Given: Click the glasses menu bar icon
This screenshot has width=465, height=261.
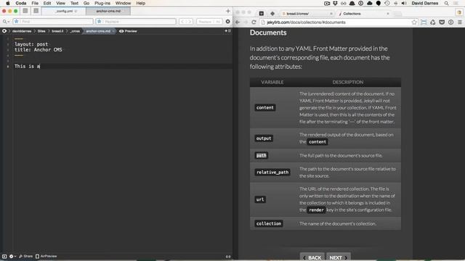Looking at the screenshot, I should click(344, 3).
